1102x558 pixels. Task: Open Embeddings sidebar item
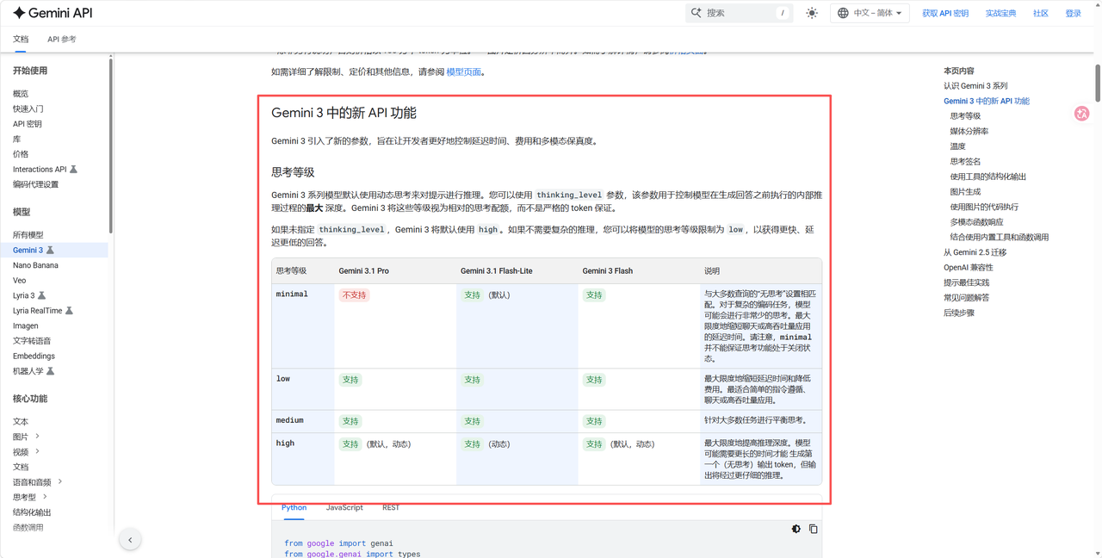[x=34, y=356]
